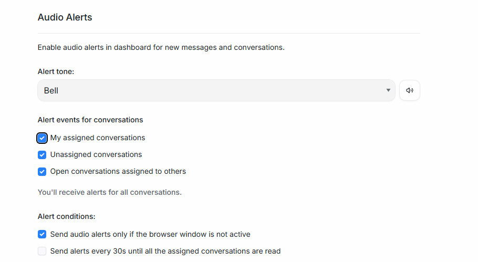This screenshot has width=478, height=262.
Task: Toggle the browser window not active checkbox
Action: [42, 234]
